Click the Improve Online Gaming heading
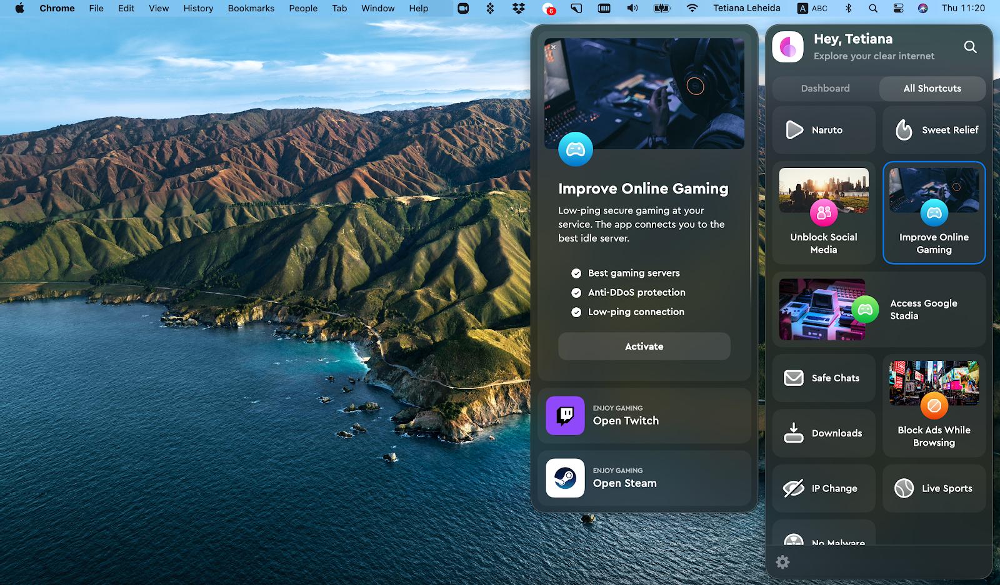Viewport: 1000px width, 585px height. click(643, 189)
